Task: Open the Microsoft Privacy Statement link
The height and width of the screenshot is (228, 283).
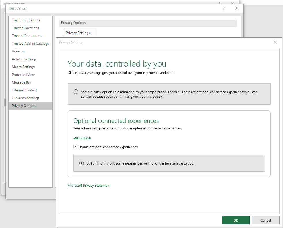Action: (x=89, y=185)
